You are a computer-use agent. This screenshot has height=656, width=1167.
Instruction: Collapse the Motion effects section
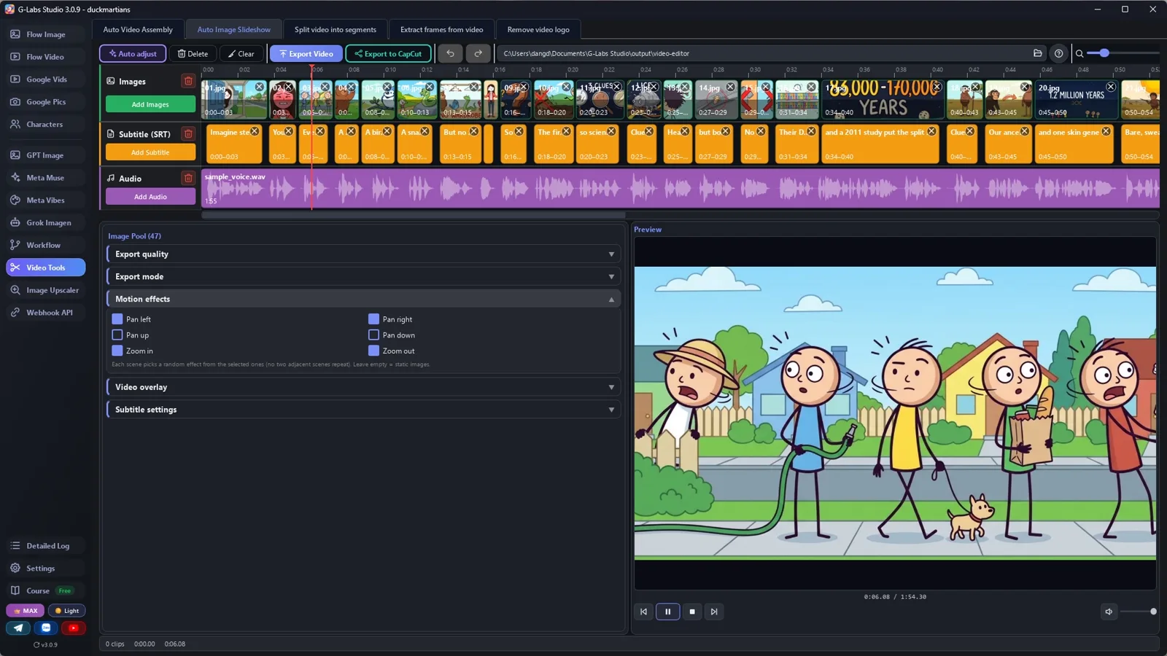(x=363, y=299)
